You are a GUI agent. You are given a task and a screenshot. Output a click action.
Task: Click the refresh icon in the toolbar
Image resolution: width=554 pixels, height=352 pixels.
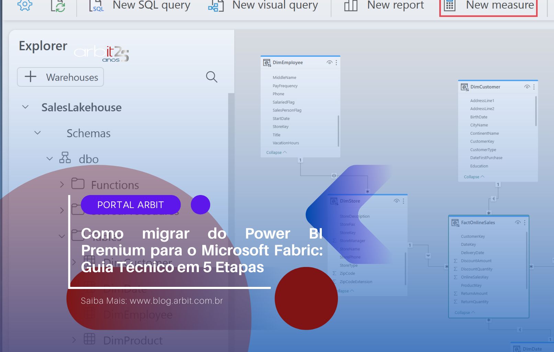pyautogui.click(x=58, y=6)
